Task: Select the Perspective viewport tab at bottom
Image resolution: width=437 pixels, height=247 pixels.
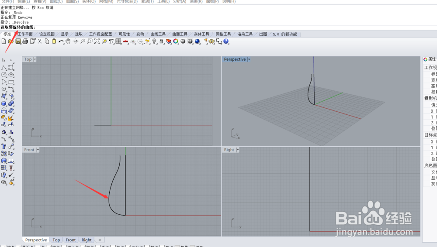Action: [x=36, y=240]
